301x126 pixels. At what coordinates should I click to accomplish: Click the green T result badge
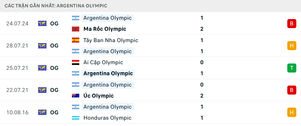point(292,68)
